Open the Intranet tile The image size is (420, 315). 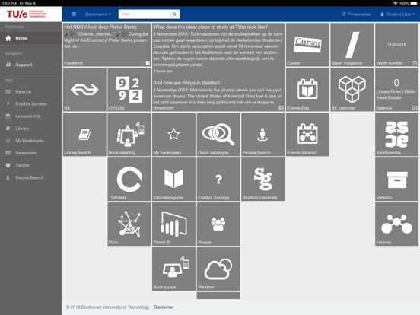(396, 224)
